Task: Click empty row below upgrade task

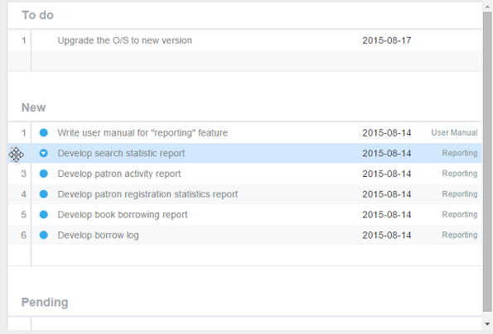Action: pos(244,61)
